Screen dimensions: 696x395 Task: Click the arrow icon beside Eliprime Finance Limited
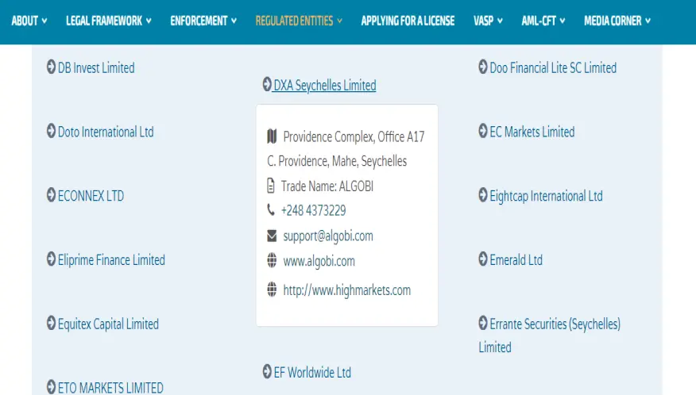click(x=51, y=259)
